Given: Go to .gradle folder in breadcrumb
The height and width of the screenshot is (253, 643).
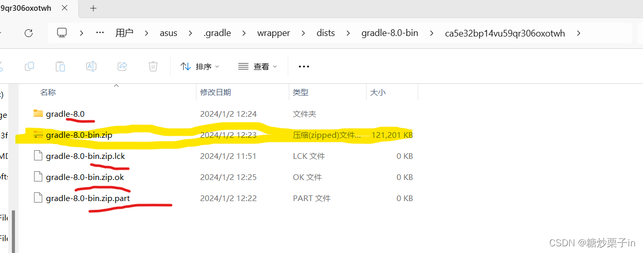Looking at the screenshot, I should tap(217, 33).
